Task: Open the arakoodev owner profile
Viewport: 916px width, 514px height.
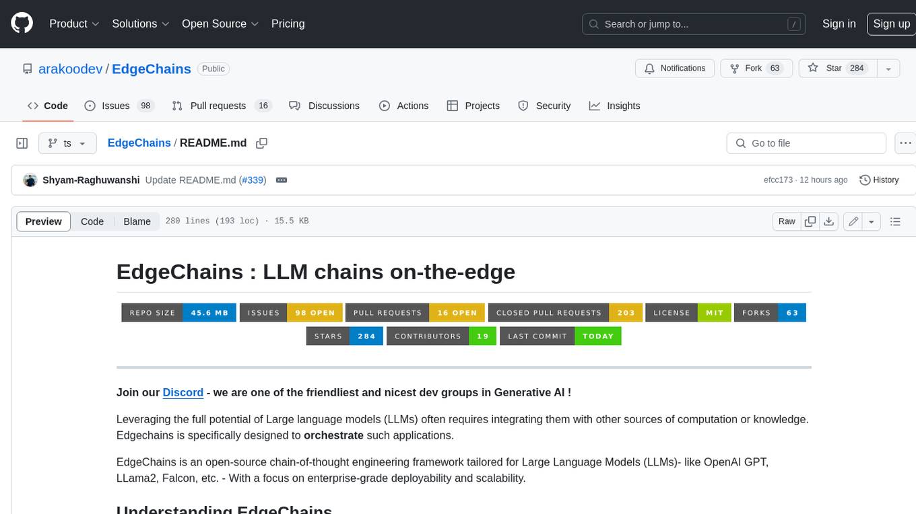Action: (71, 69)
